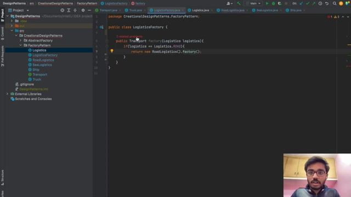Viewport: 351px width, 197px height.
Task: Switch to the Logistics.java tab
Action: click(x=201, y=10)
